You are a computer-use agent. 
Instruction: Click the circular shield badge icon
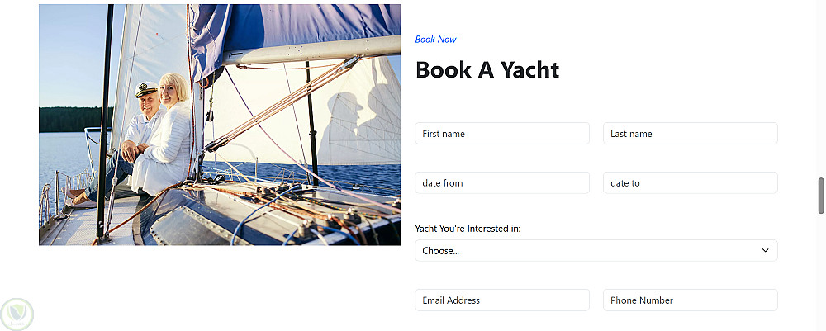pos(17,313)
